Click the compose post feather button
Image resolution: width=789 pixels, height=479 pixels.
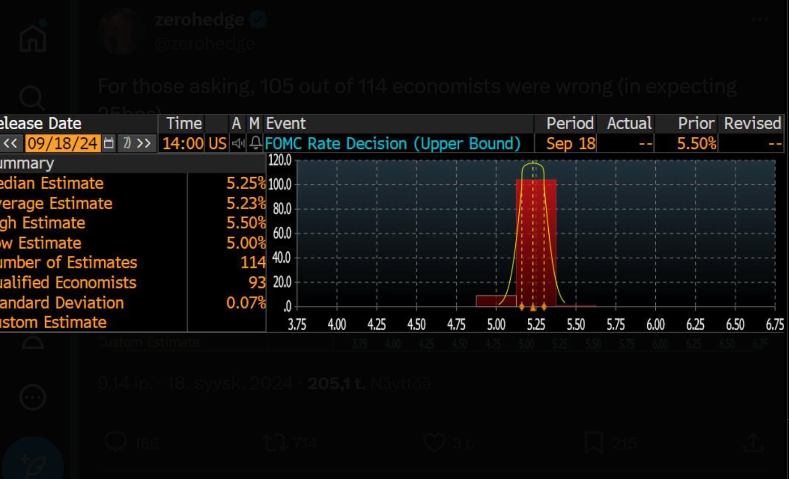[x=32, y=462]
